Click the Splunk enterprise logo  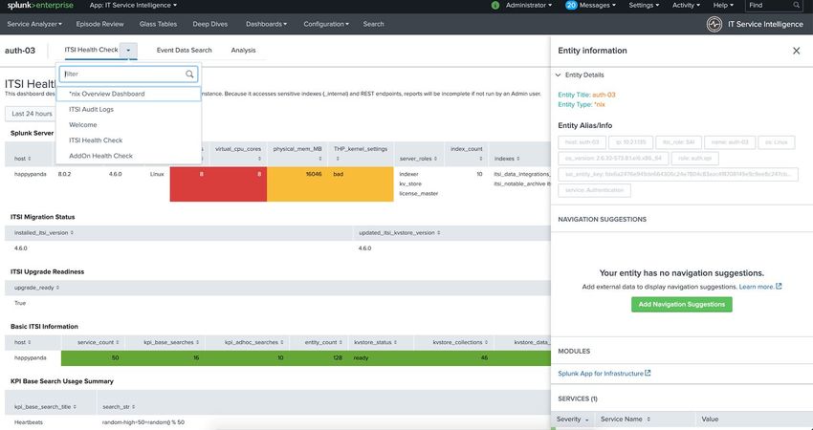coord(40,5)
